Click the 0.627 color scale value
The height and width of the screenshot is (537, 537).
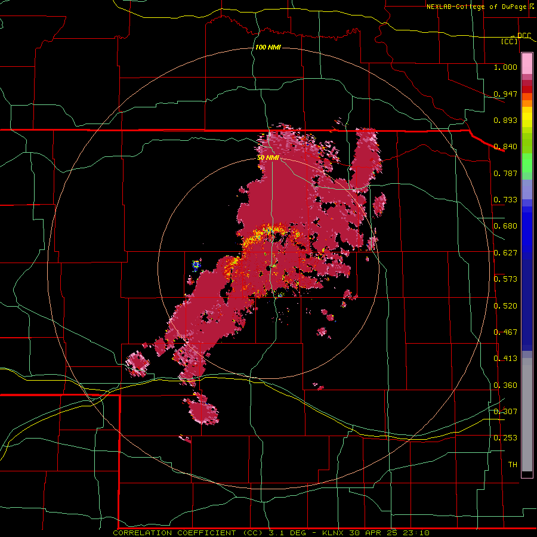point(505,253)
